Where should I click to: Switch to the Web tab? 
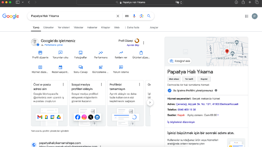coord(117,27)
